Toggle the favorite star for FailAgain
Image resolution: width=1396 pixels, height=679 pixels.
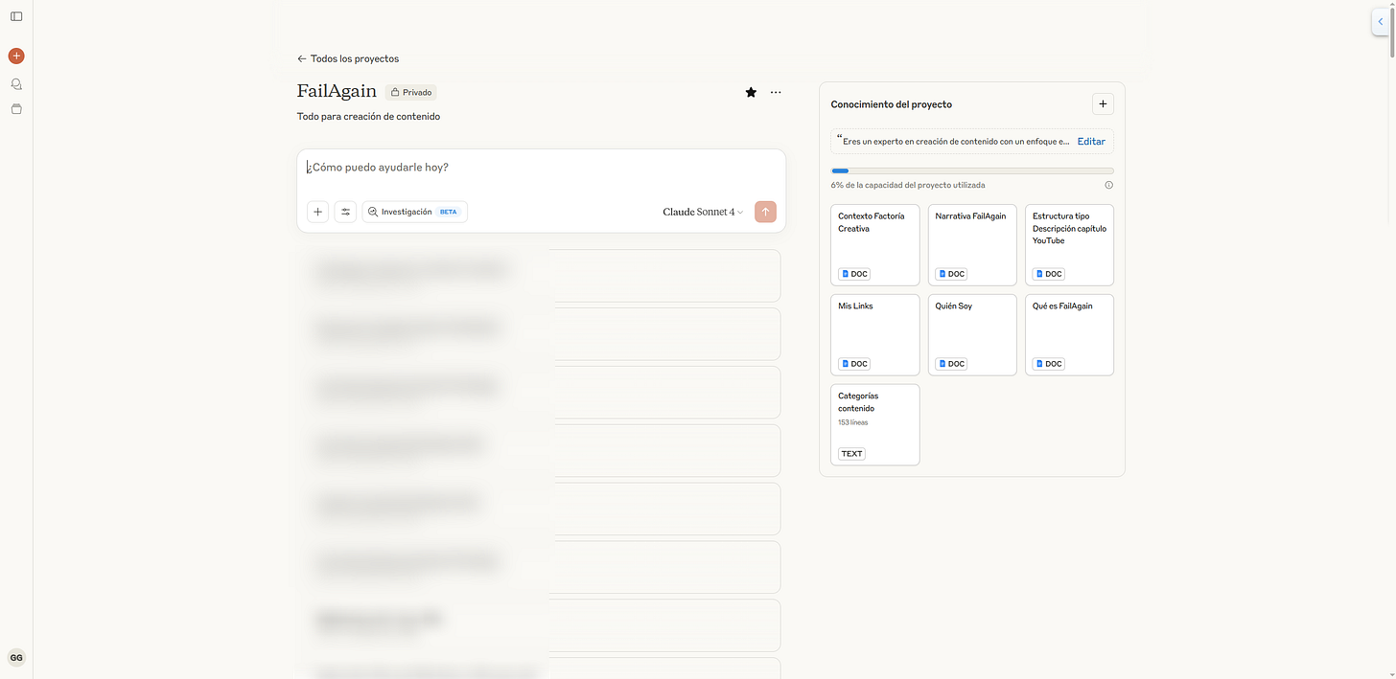click(751, 92)
